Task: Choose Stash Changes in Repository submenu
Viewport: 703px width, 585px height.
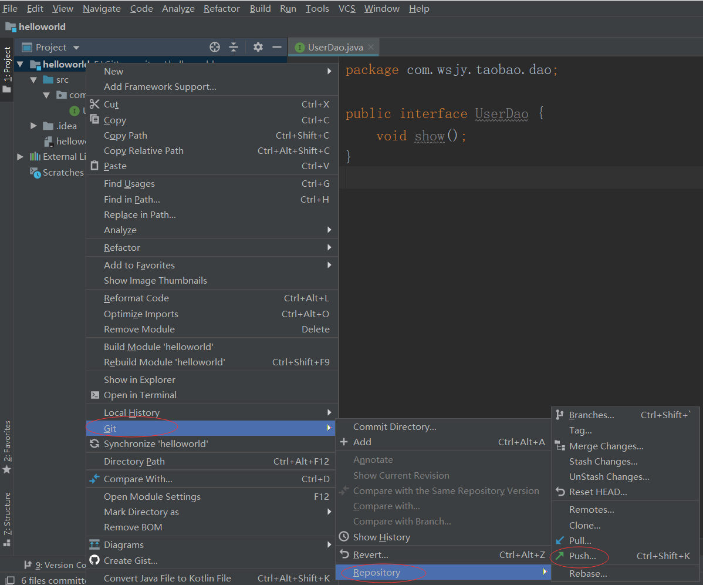Action: (625, 461)
